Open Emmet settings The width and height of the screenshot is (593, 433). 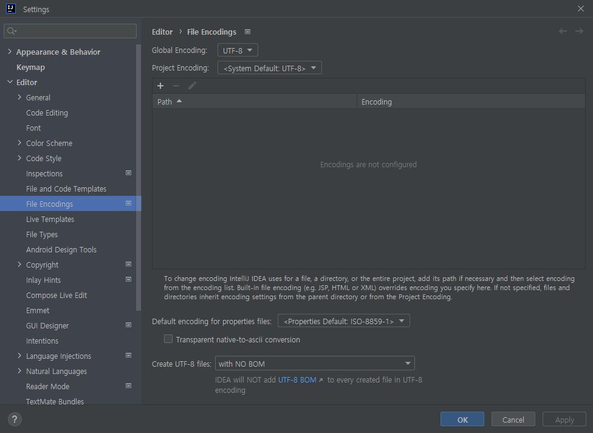point(38,310)
